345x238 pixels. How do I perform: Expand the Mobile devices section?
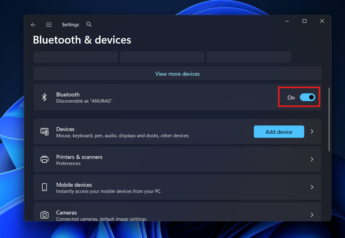click(312, 187)
